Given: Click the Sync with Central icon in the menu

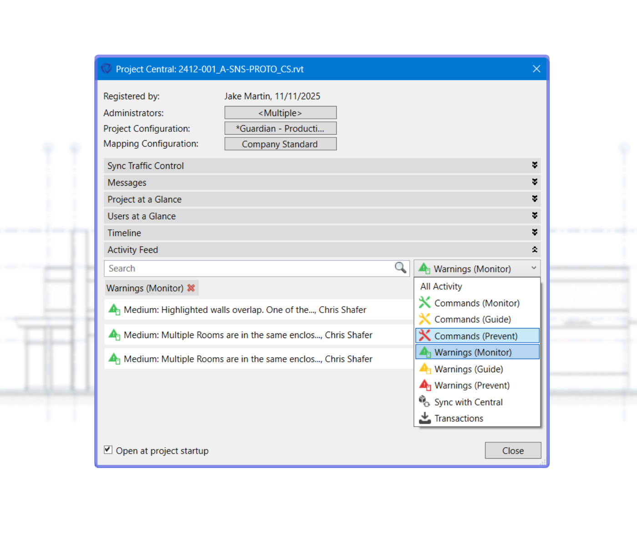Looking at the screenshot, I should [x=424, y=402].
